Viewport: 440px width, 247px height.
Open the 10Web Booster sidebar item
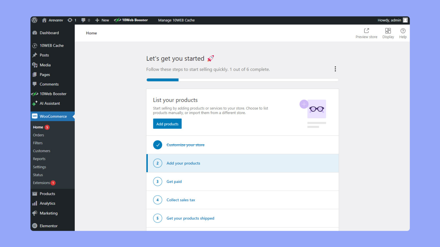coord(53,94)
